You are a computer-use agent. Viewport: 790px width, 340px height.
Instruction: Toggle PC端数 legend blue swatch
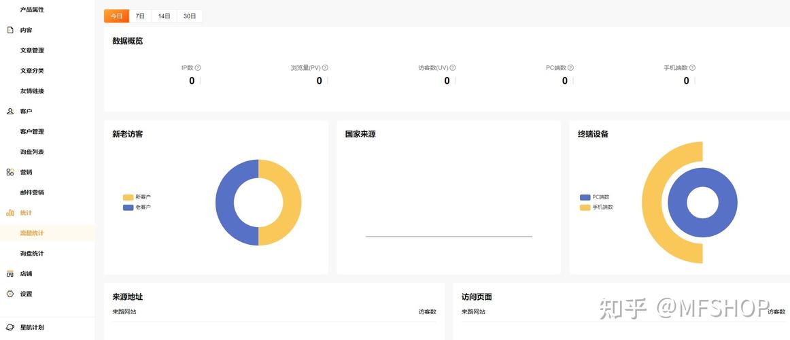585,197
